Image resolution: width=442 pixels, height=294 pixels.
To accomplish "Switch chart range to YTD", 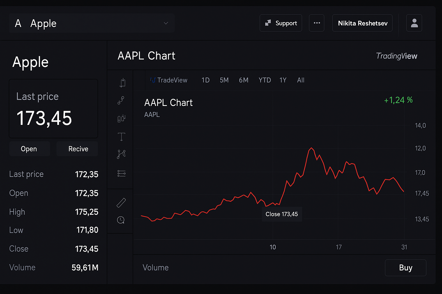I will (x=265, y=80).
